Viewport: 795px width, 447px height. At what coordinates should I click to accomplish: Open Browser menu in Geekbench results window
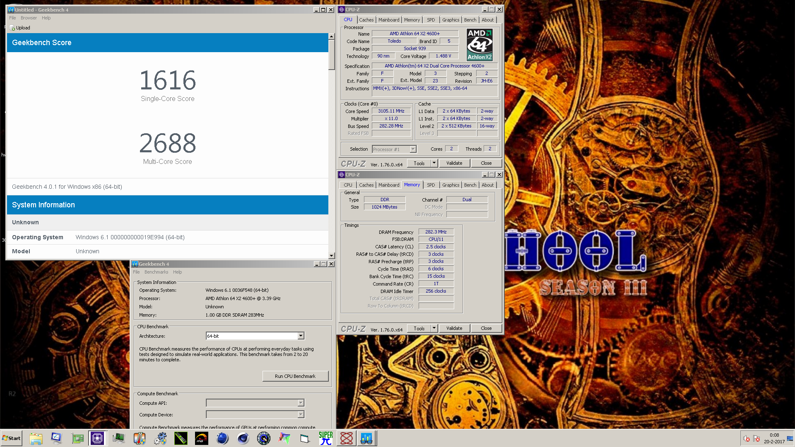(x=29, y=18)
